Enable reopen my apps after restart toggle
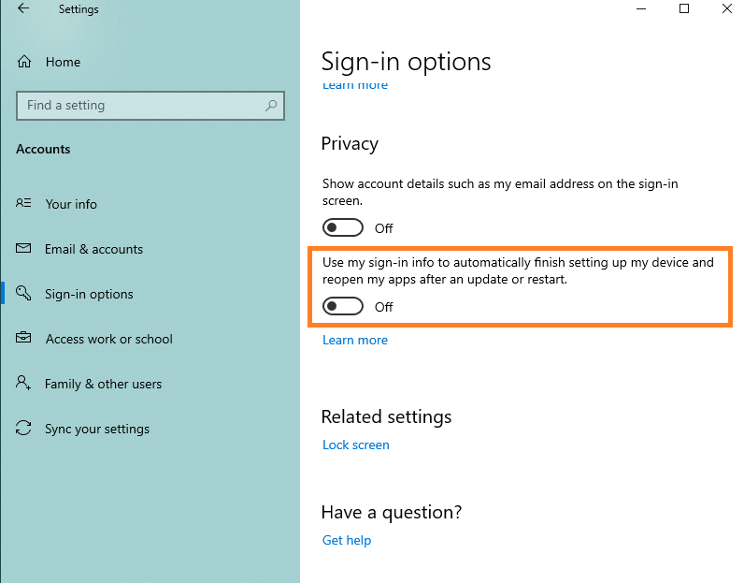The width and height of the screenshot is (744, 583). pos(342,307)
